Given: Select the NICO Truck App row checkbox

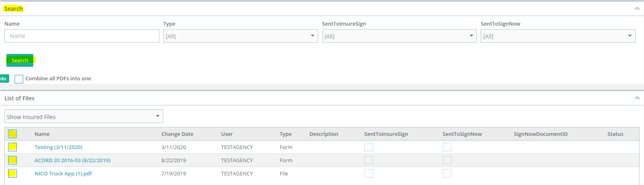Looking at the screenshot, I should (12, 173).
